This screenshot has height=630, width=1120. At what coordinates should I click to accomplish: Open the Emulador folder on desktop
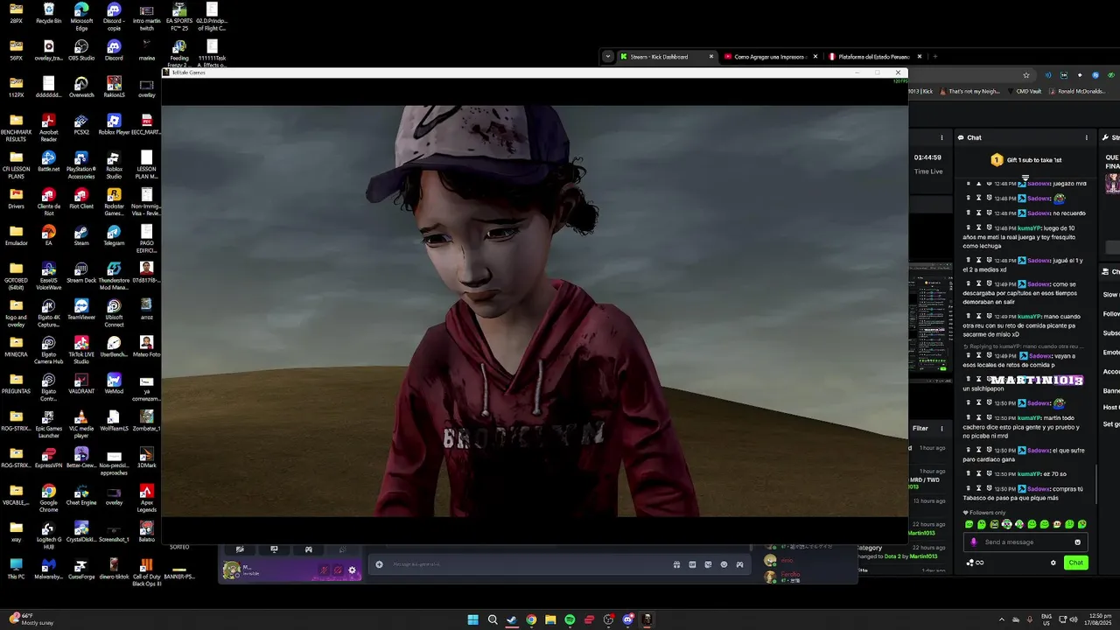click(x=17, y=235)
